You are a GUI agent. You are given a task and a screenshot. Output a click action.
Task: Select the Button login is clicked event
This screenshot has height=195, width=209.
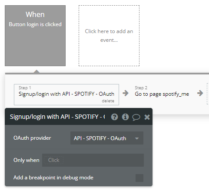point(35,36)
